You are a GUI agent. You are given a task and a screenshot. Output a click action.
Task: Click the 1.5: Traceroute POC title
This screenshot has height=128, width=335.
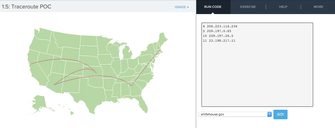(x=27, y=6)
